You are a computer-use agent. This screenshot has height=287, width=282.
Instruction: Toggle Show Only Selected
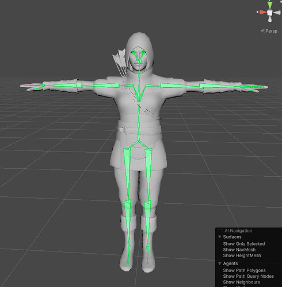pyautogui.click(x=244, y=244)
